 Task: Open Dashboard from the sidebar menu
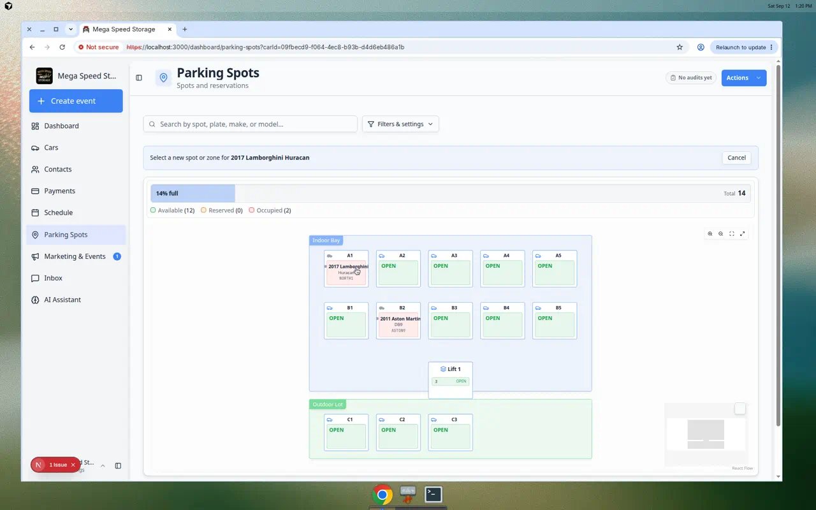coord(76,126)
